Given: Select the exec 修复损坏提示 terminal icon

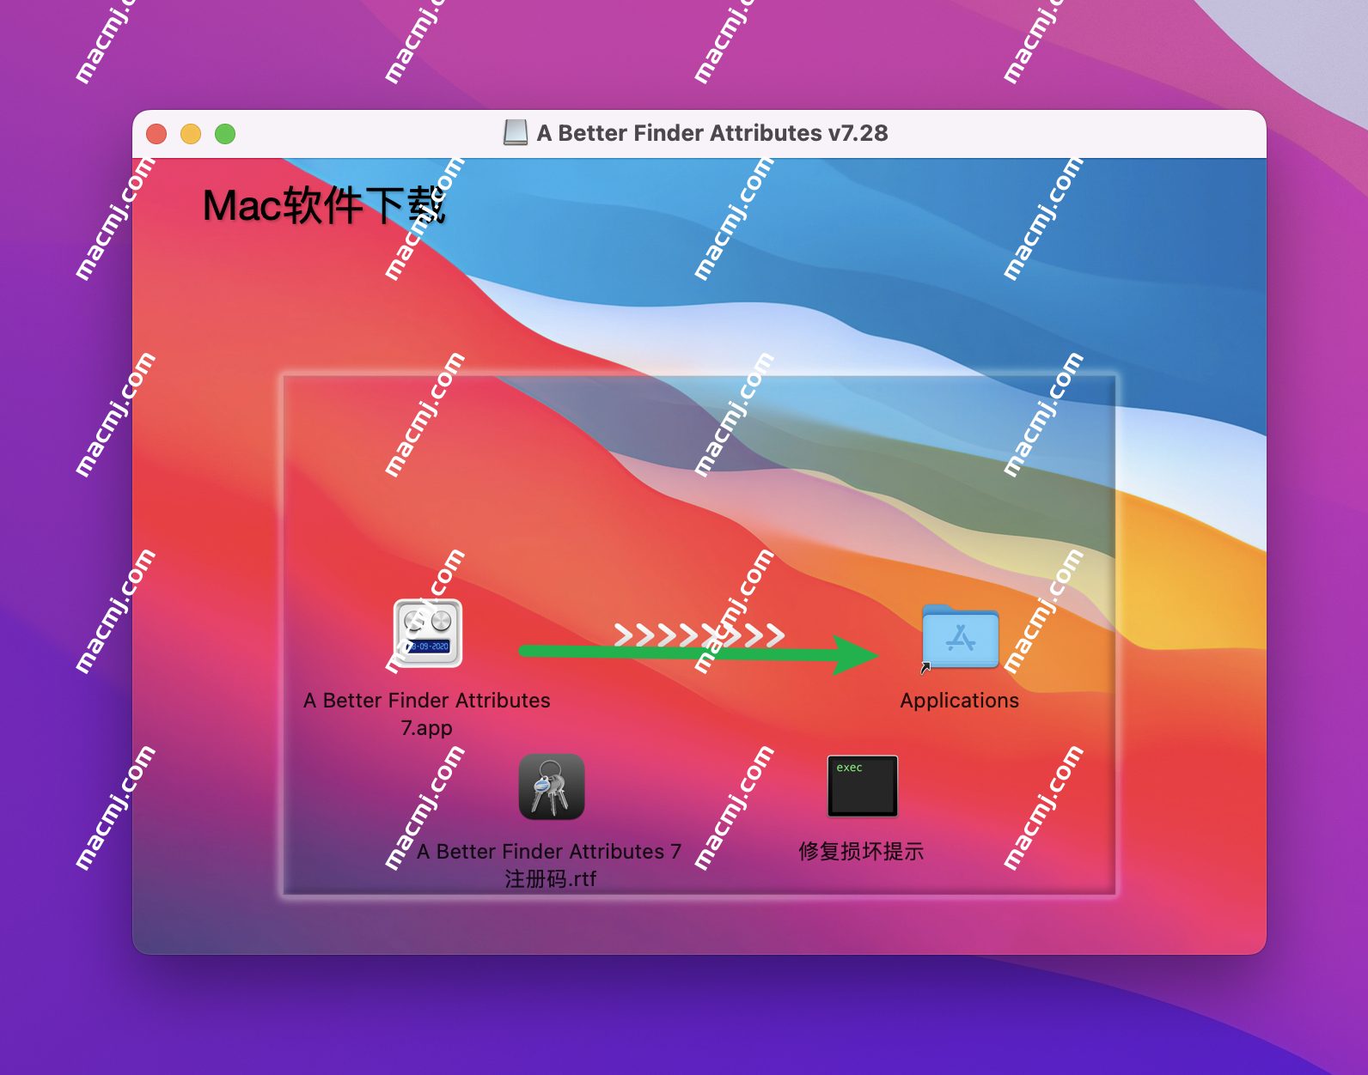Looking at the screenshot, I should pos(863,786).
